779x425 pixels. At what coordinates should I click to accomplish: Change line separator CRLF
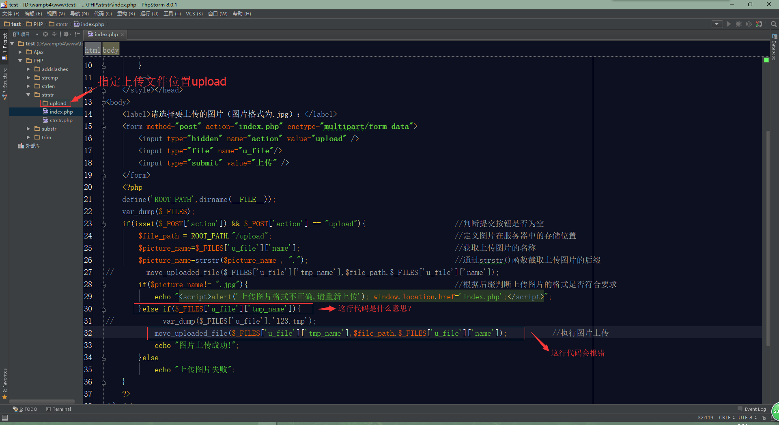tap(727, 417)
